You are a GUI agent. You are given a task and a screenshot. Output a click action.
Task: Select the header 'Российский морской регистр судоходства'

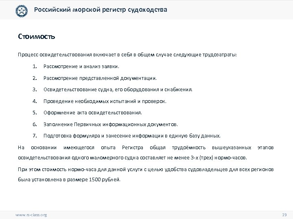(x=101, y=10)
